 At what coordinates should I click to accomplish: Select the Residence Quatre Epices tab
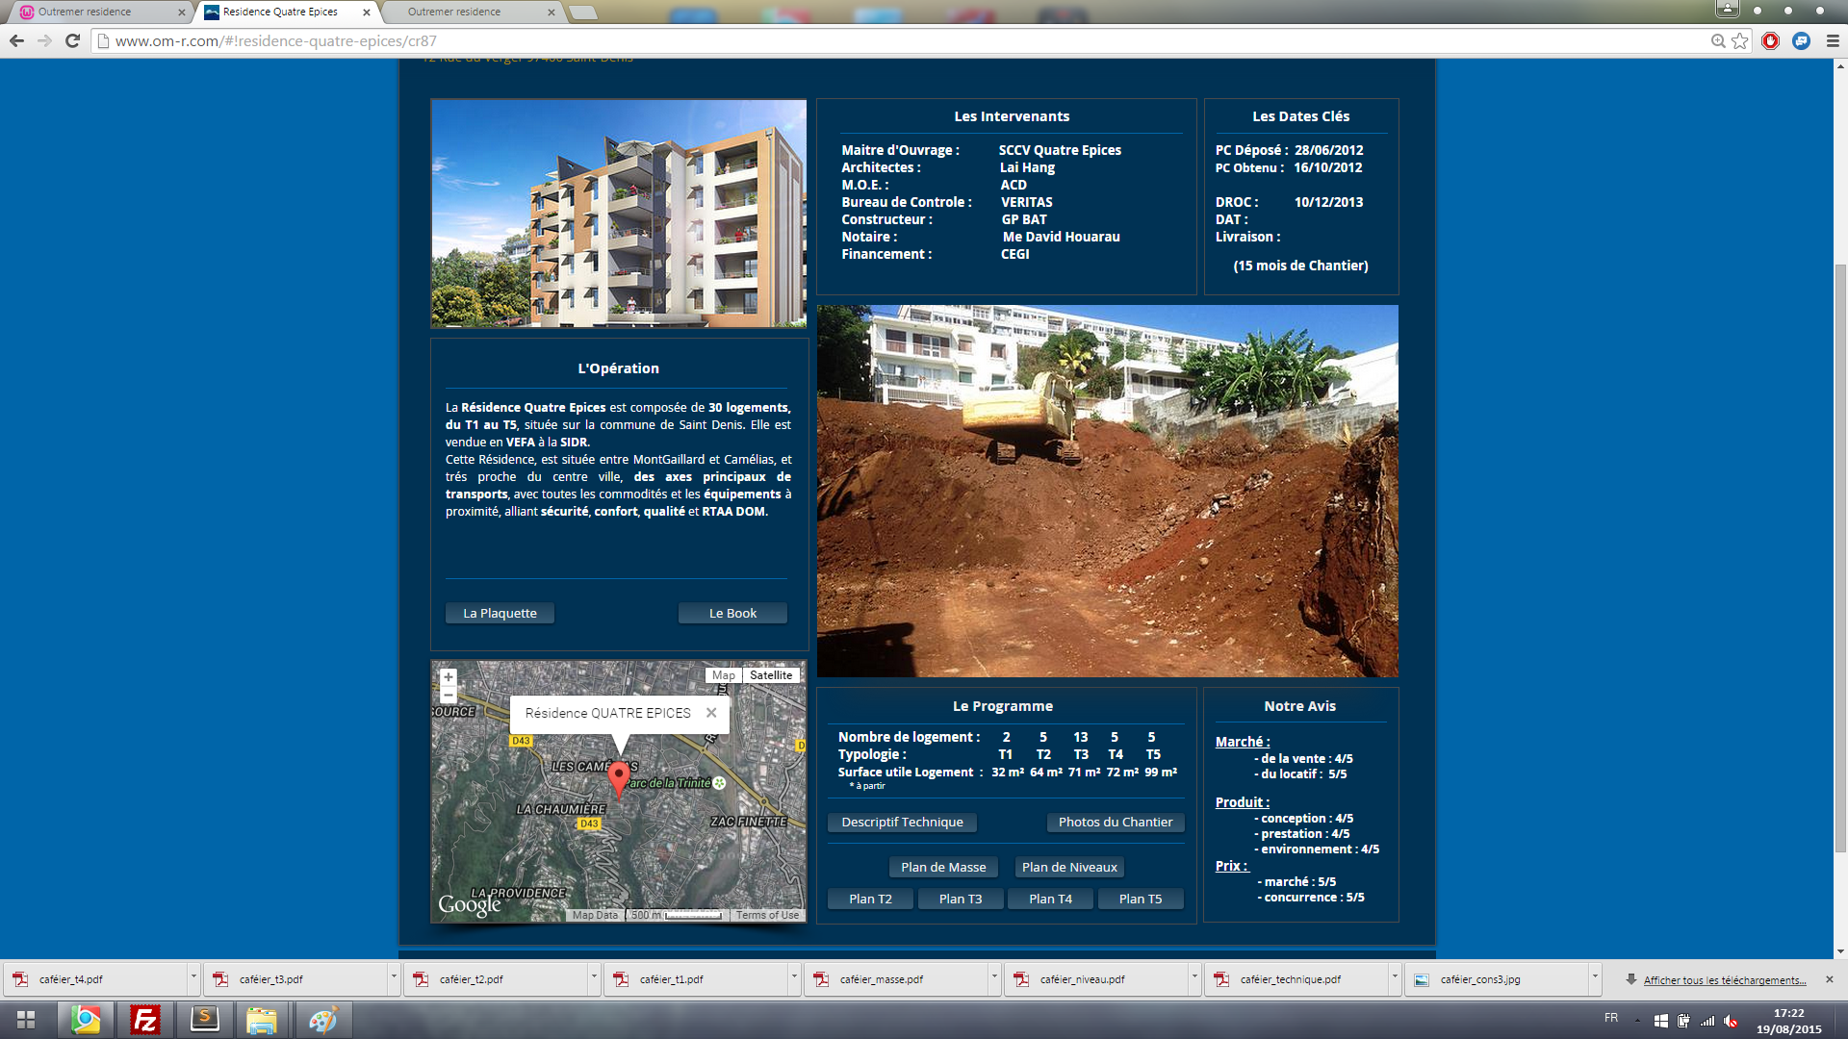coord(284,13)
